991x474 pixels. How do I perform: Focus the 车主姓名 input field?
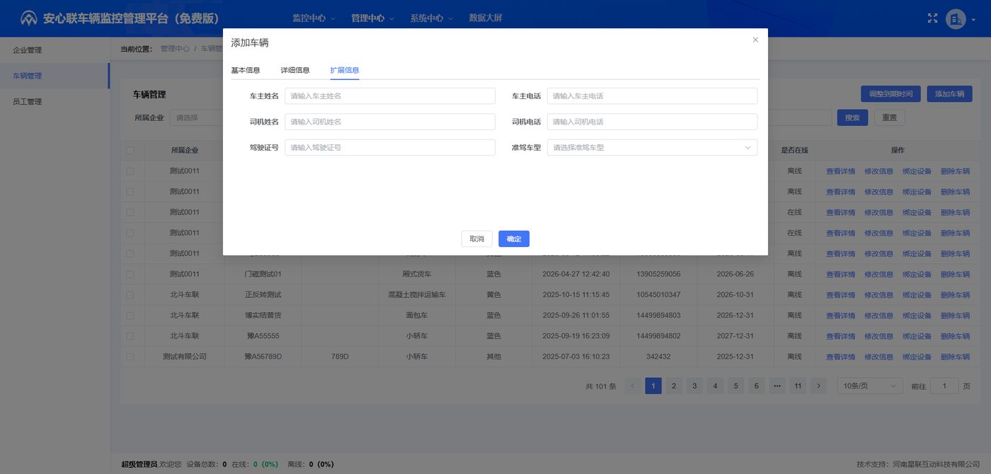click(x=390, y=96)
